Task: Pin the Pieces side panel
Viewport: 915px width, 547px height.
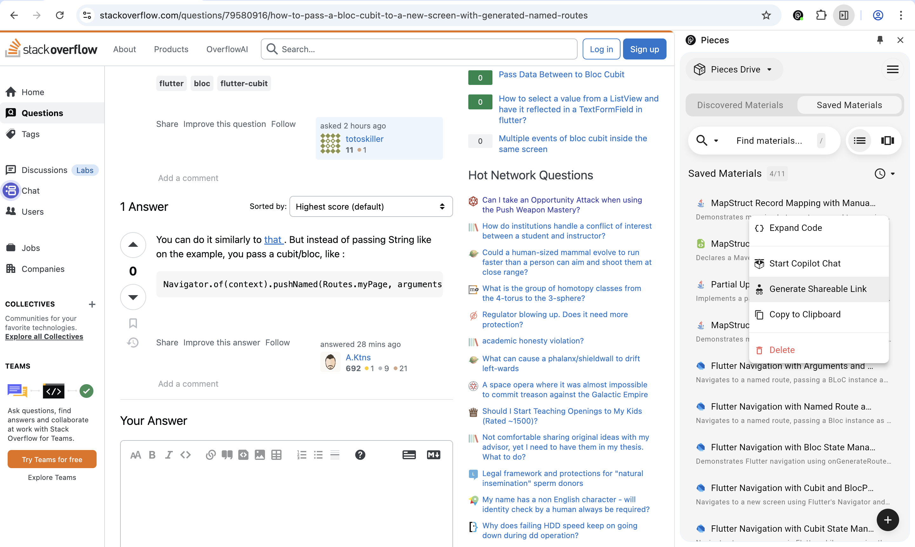Action: pyautogui.click(x=880, y=40)
